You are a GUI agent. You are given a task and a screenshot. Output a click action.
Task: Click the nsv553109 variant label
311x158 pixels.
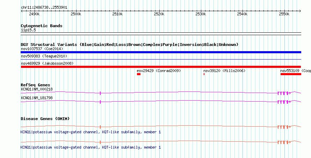coord(296,71)
